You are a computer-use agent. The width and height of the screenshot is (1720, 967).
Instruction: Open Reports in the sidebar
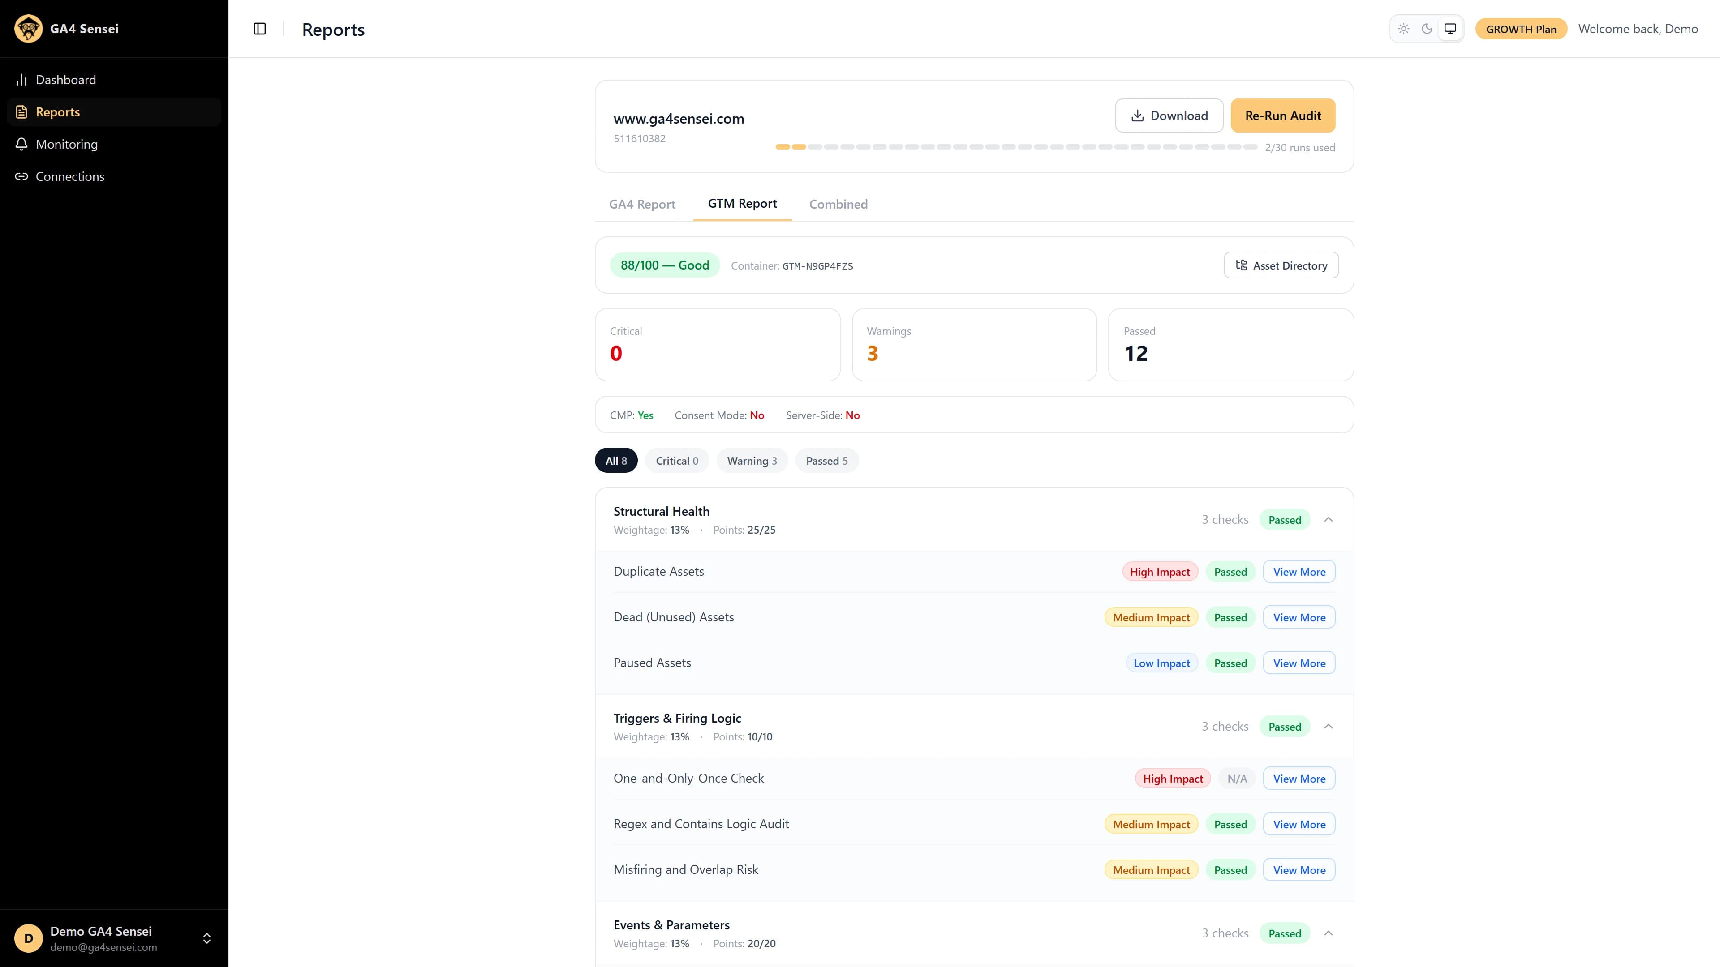click(x=114, y=112)
